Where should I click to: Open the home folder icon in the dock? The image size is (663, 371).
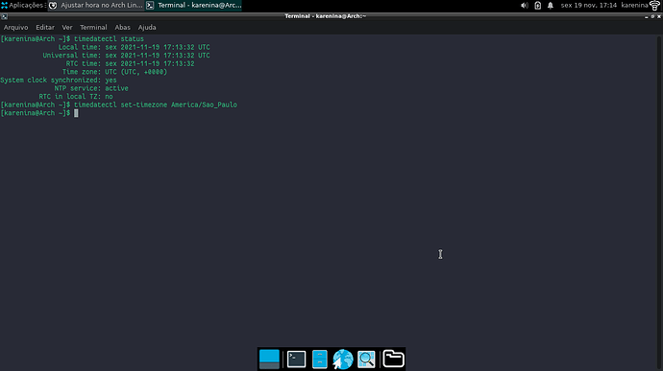pos(394,359)
